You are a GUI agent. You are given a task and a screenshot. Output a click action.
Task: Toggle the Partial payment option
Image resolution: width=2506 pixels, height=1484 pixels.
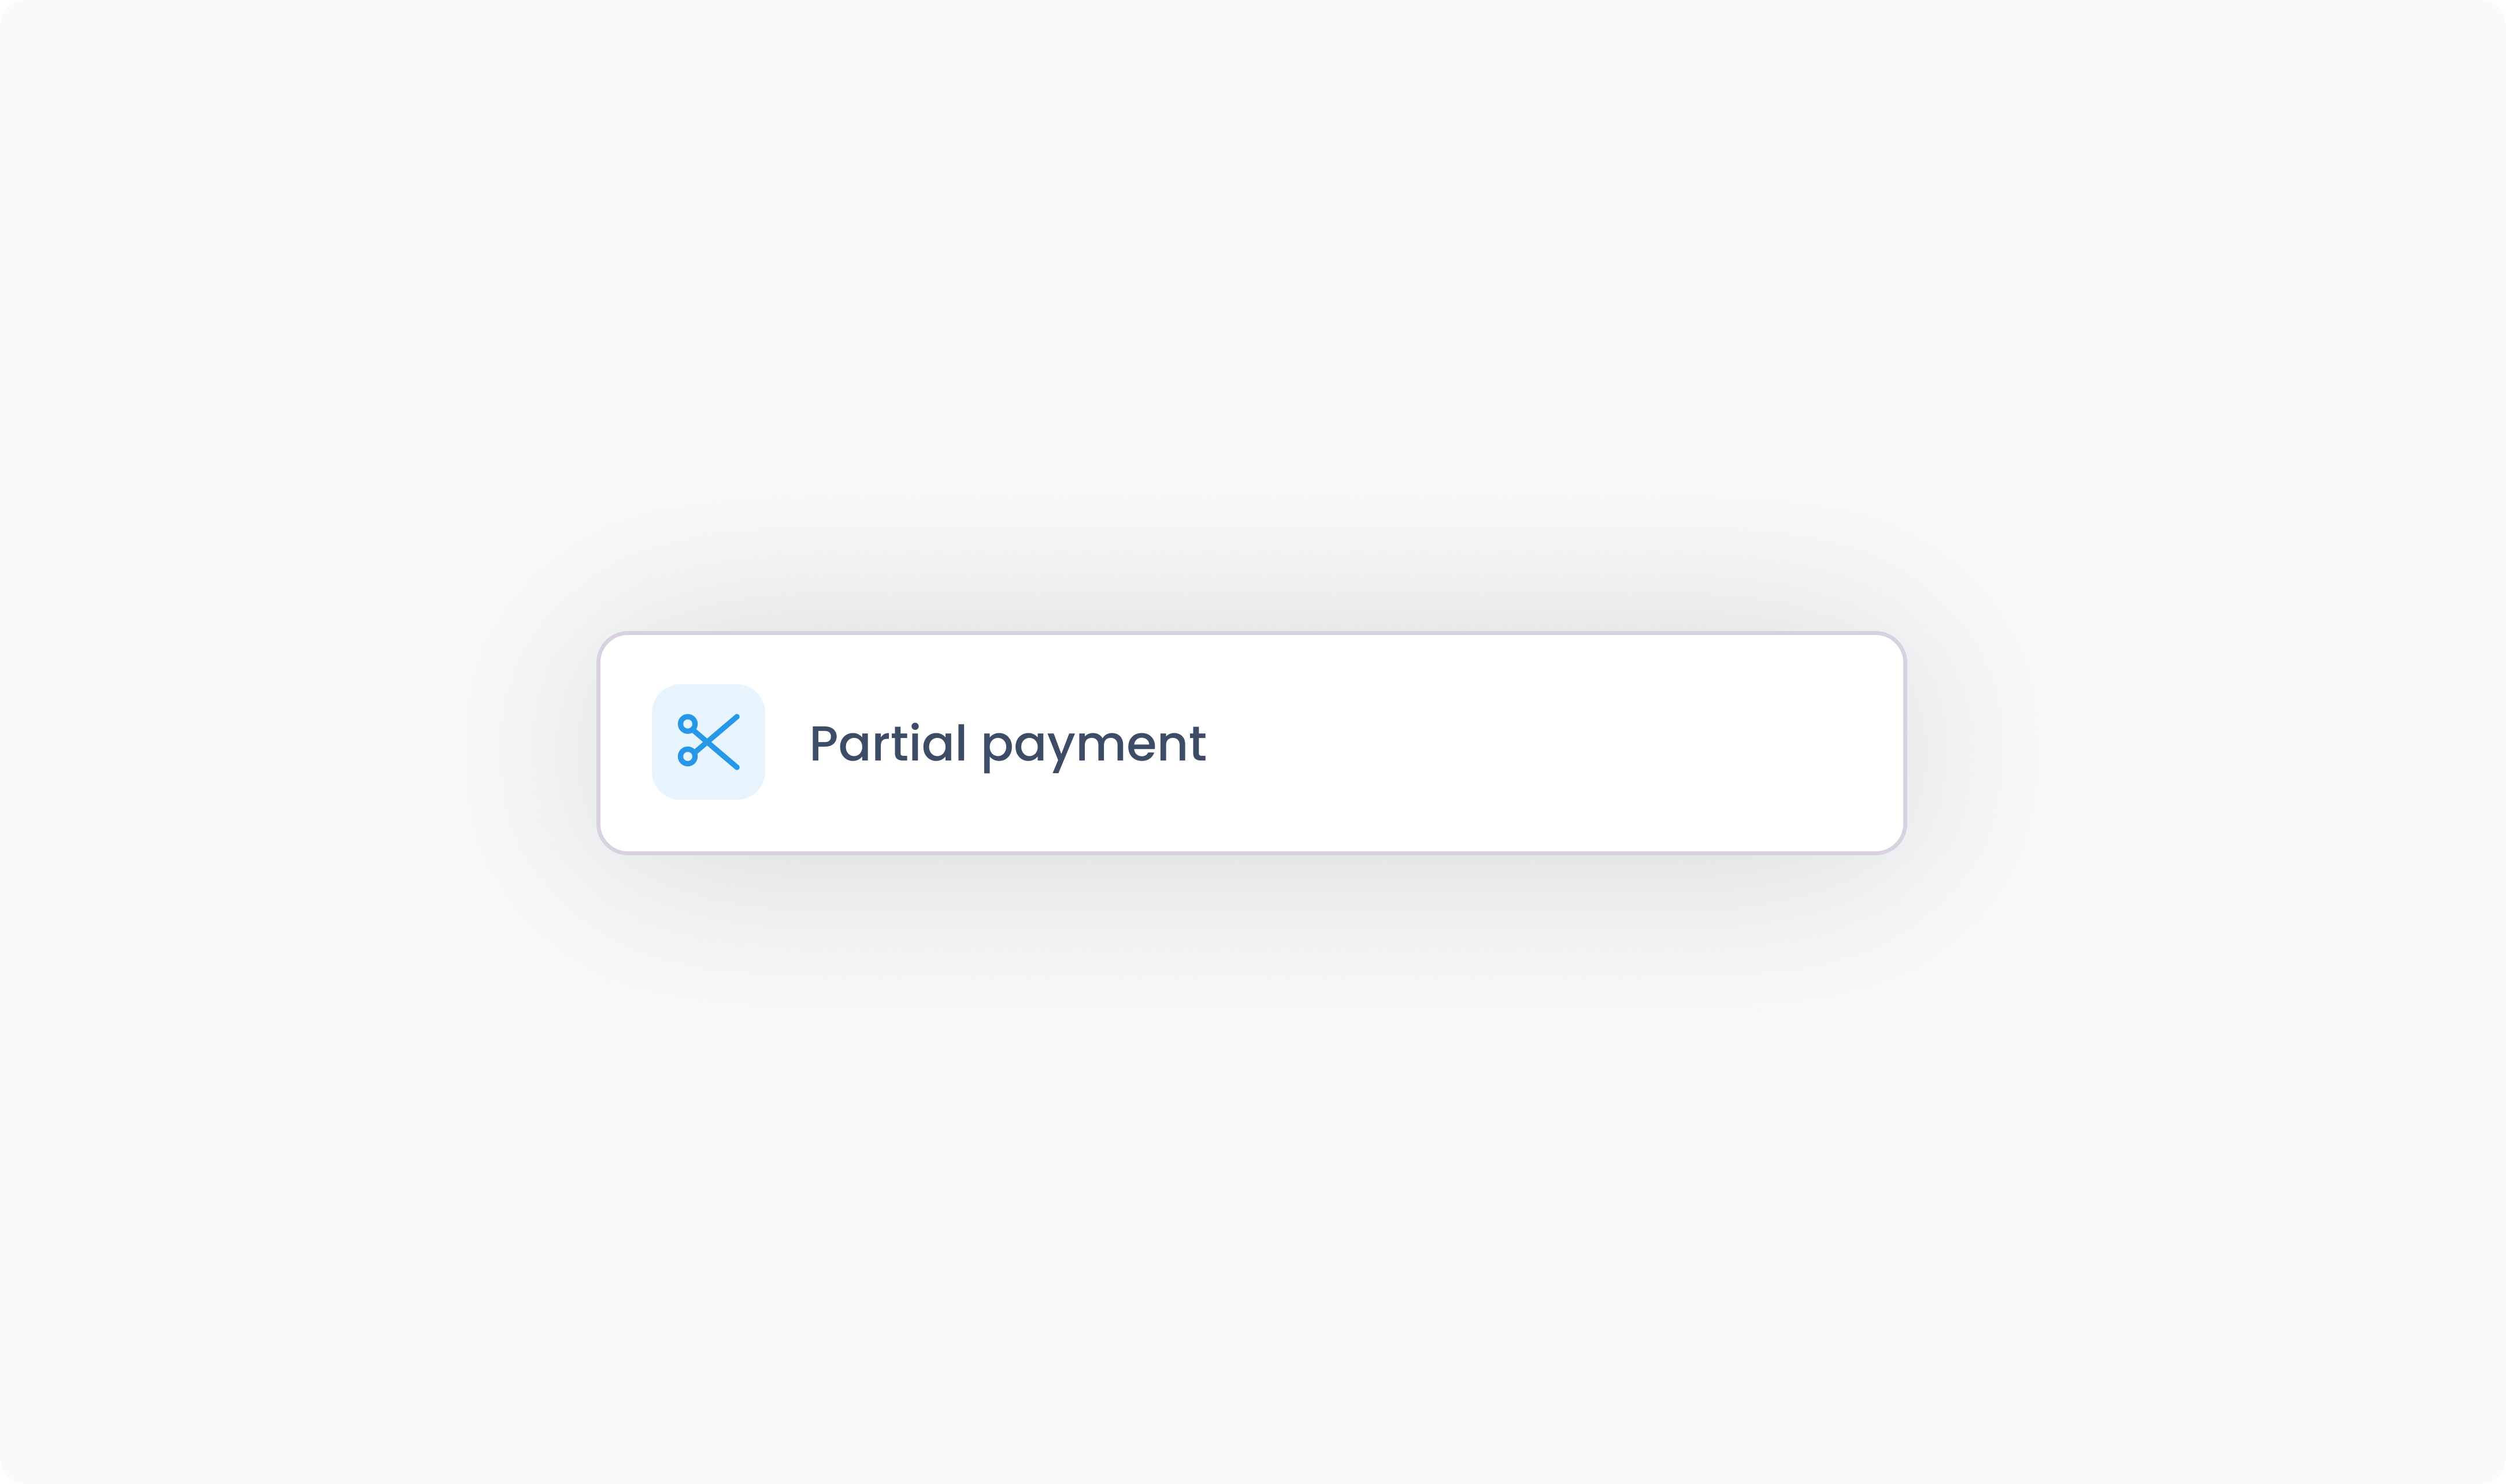(x=1251, y=743)
